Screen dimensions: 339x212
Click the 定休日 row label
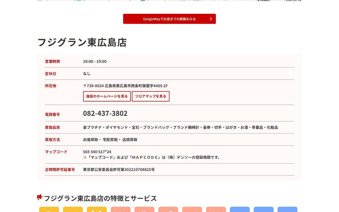51,74
